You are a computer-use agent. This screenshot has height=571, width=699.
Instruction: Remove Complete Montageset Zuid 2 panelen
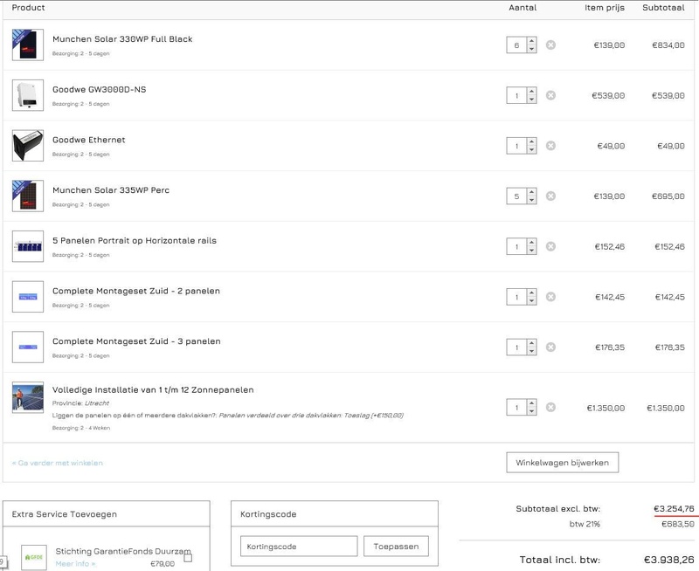click(x=550, y=297)
